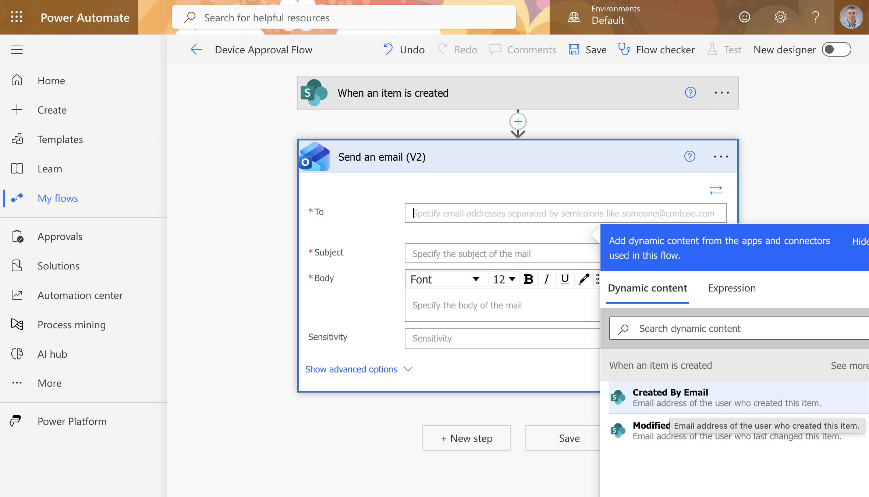Viewport: 869px width, 497px height.
Task: Apply bold formatting in body editor
Action: coord(529,279)
